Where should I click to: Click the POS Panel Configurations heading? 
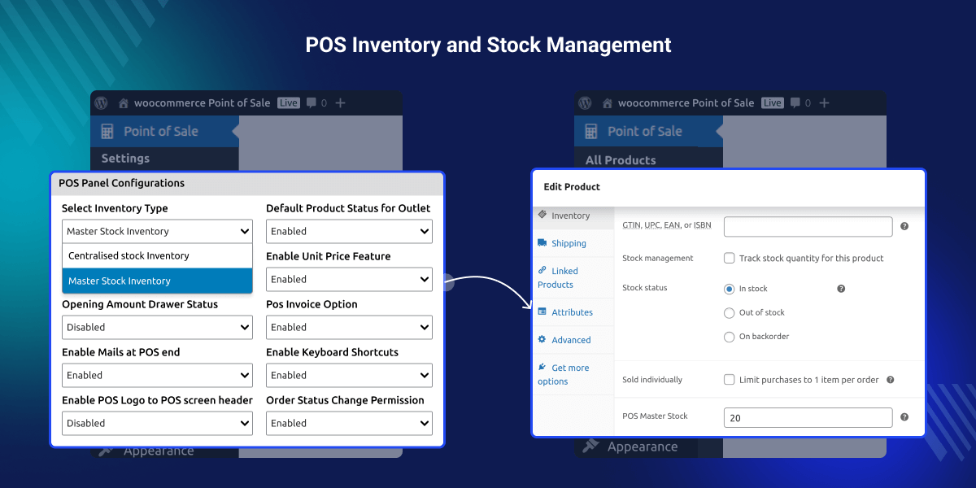pyautogui.click(x=122, y=183)
